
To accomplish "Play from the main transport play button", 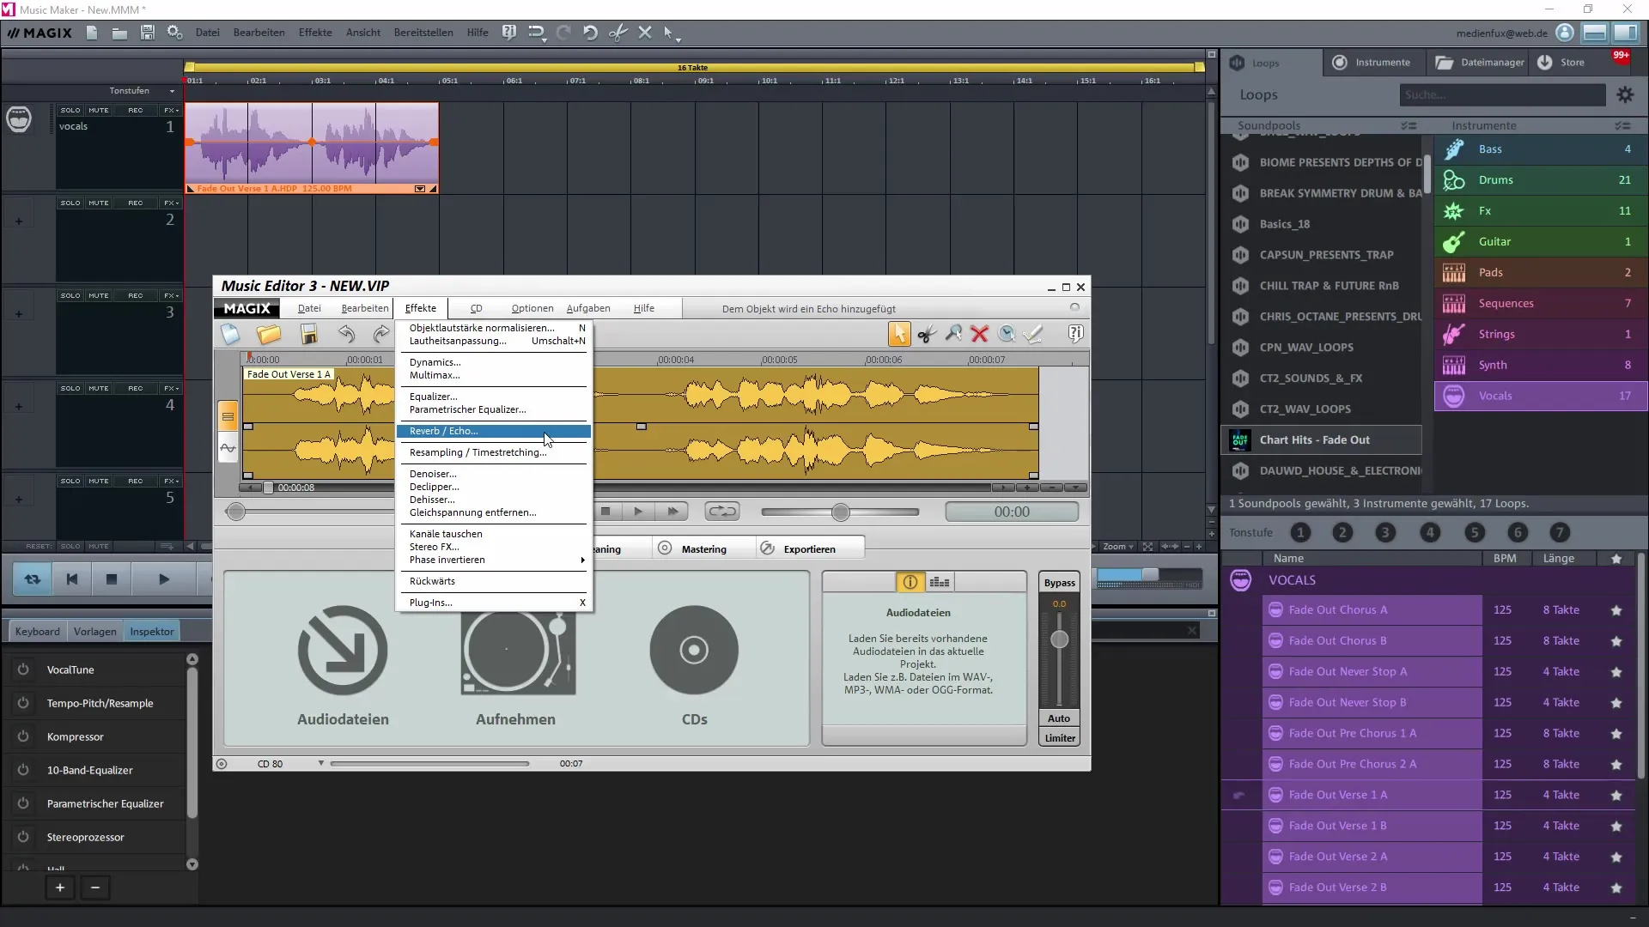I will 163,579.
